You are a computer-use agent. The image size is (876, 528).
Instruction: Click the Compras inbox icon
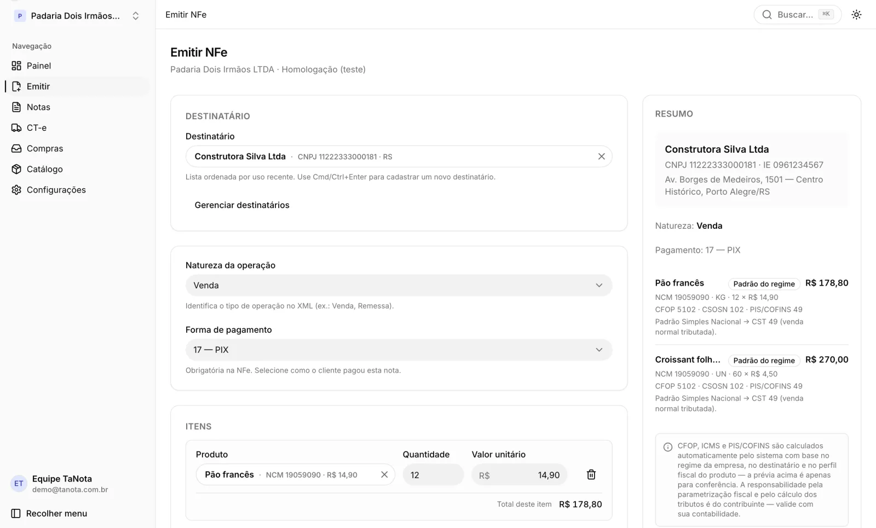[x=16, y=148]
